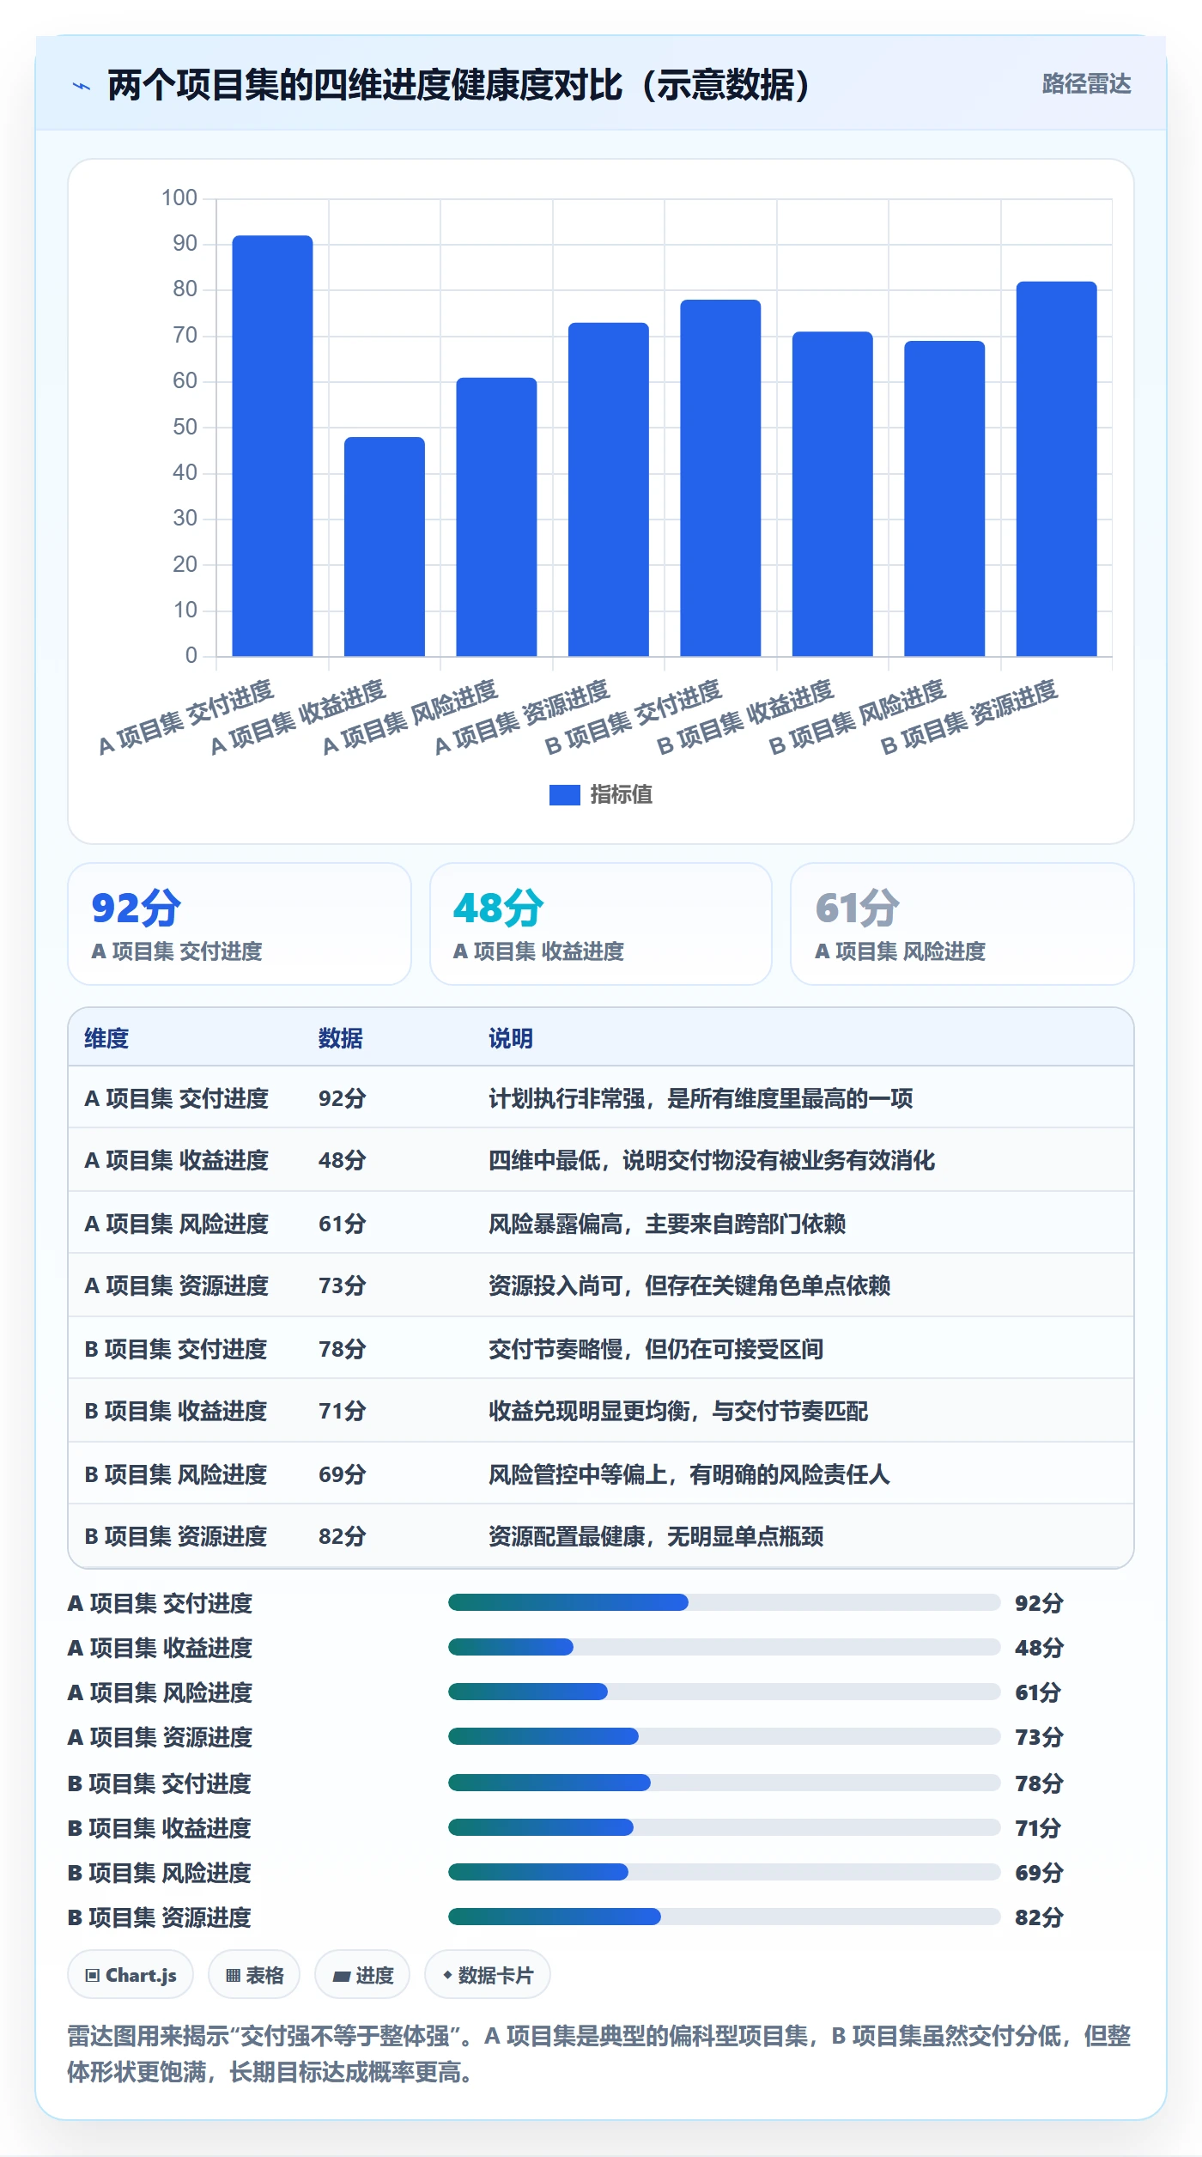Select table row B 项目集 收益进度

click(x=601, y=1411)
